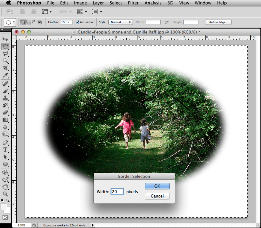Uncheck the Anti-alias checkbox
261x228 pixels.
(77, 22)
